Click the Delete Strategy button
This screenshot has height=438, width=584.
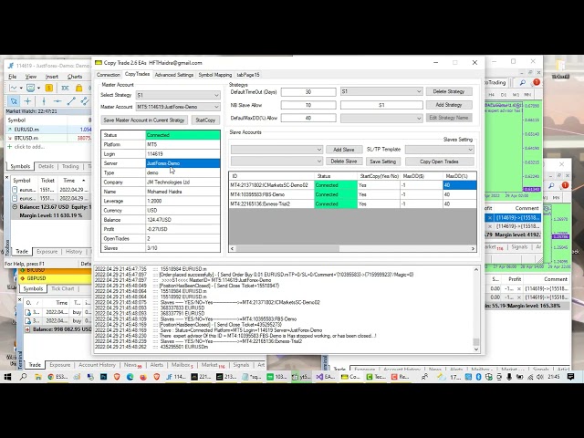point(449,91)
